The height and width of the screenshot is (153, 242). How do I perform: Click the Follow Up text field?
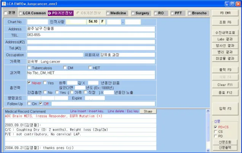[103, 104]
